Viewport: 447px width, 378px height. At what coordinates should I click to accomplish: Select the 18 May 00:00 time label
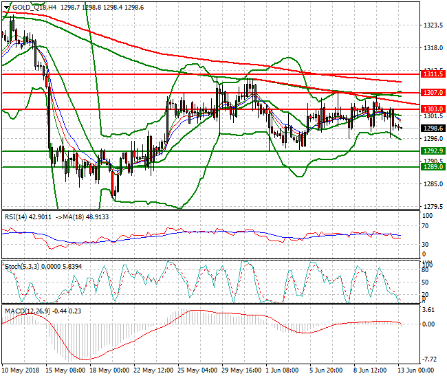109,370
